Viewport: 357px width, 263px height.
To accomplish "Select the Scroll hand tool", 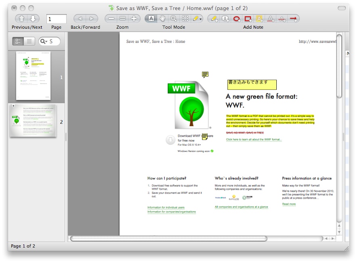I will (x=162, y=19).
